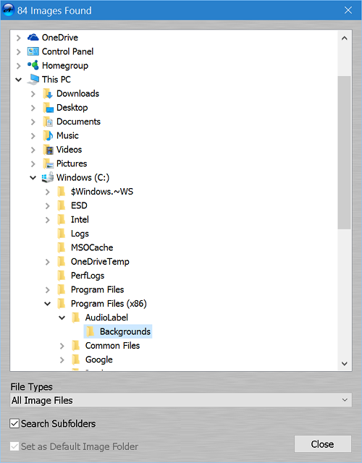Expand the Program Files node arrow
The width and height of the screenshot is (362, 463).
click(48, 290)
